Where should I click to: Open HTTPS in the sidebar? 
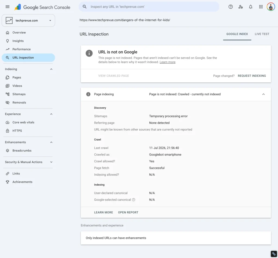(17, 131)
